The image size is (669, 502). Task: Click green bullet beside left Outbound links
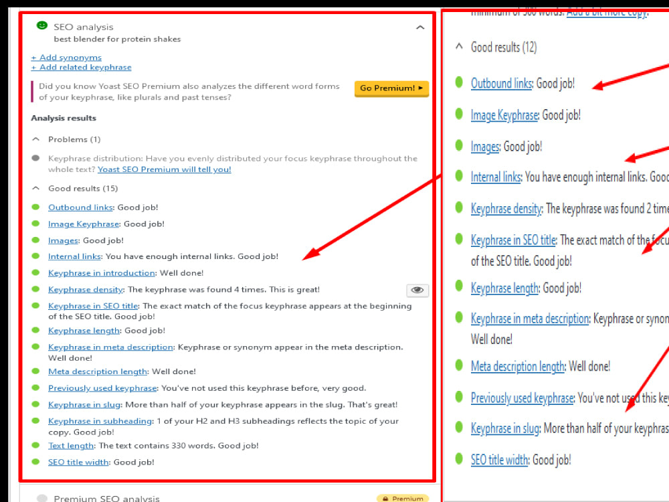point(36,207)
